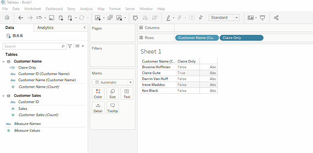This screenshot has width=313, height=153.
Task: Open the Format menu
Action: 115,9
